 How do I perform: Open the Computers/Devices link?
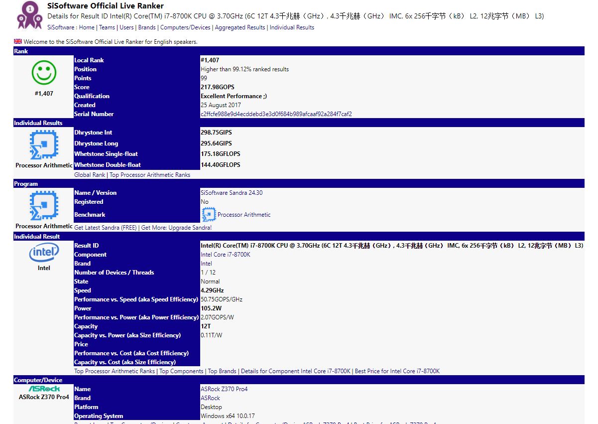click(185, 27)
